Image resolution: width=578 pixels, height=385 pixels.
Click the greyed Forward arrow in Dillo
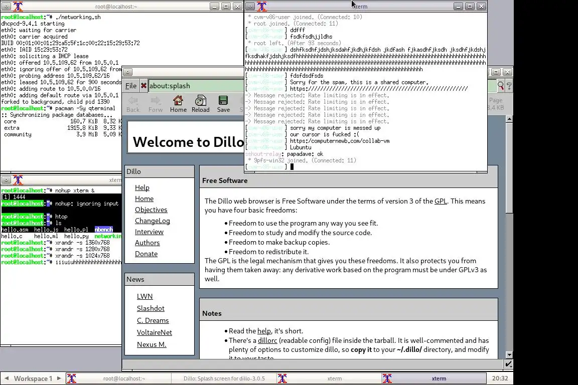tap(155, 104)
